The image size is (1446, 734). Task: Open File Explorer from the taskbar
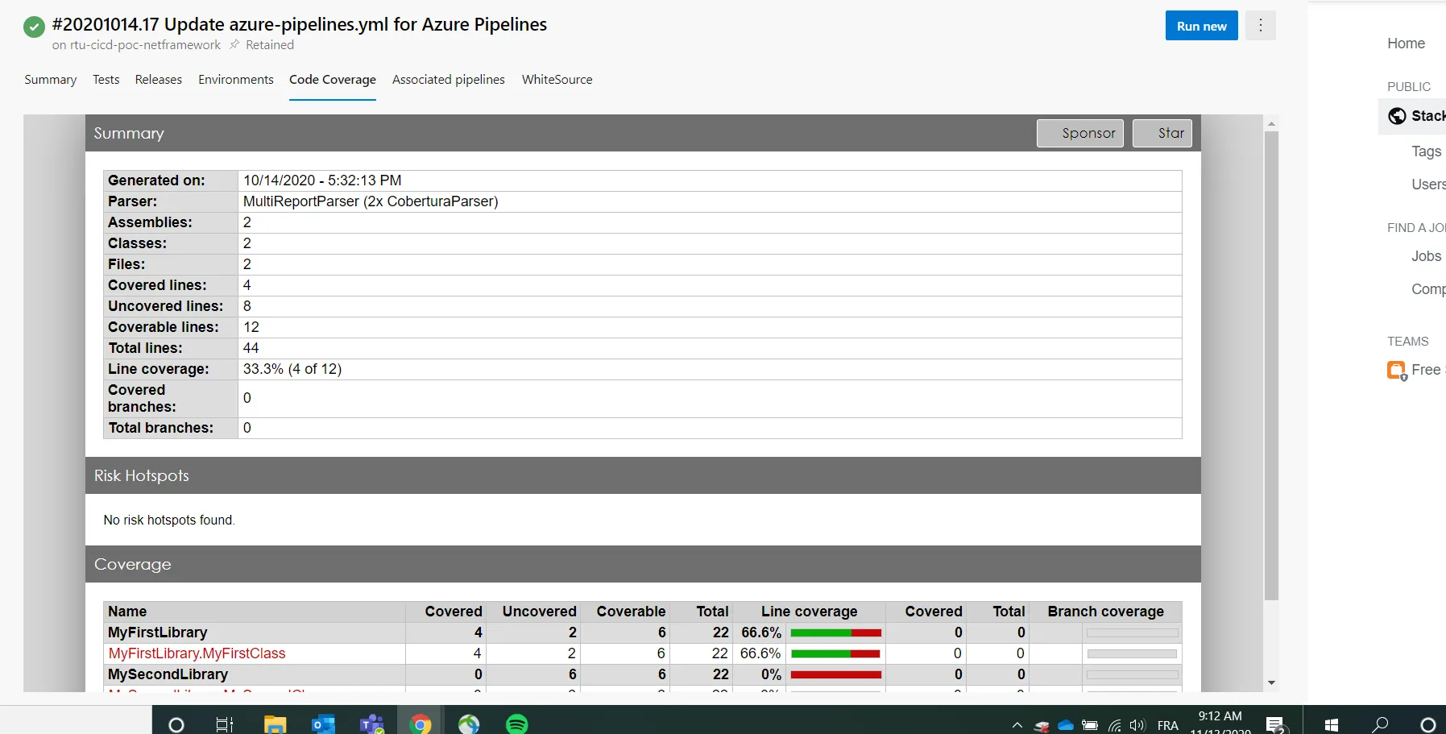click(x=276, y=724)
